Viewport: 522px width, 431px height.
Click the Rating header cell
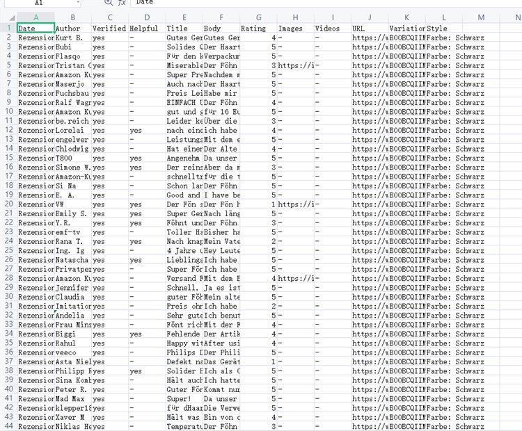click(x=259, y=29)
